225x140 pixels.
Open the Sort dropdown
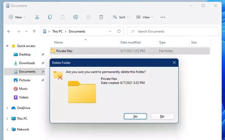[121, 17]
